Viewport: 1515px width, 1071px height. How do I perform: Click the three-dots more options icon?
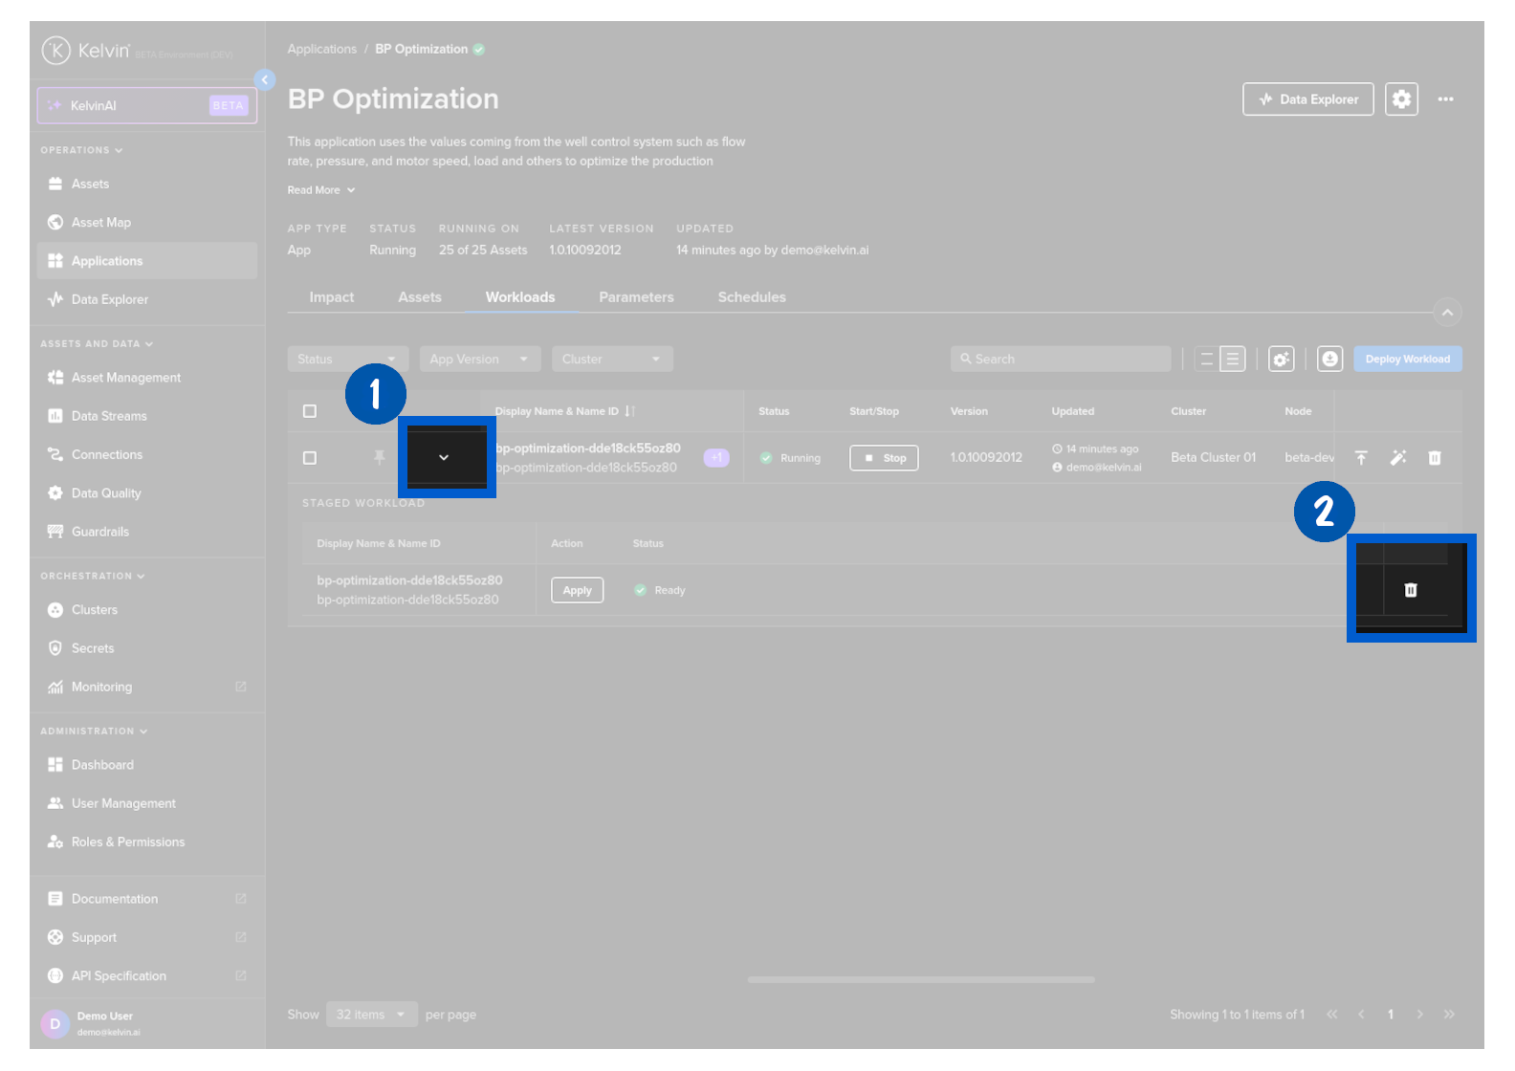(x=1445, y=99)
